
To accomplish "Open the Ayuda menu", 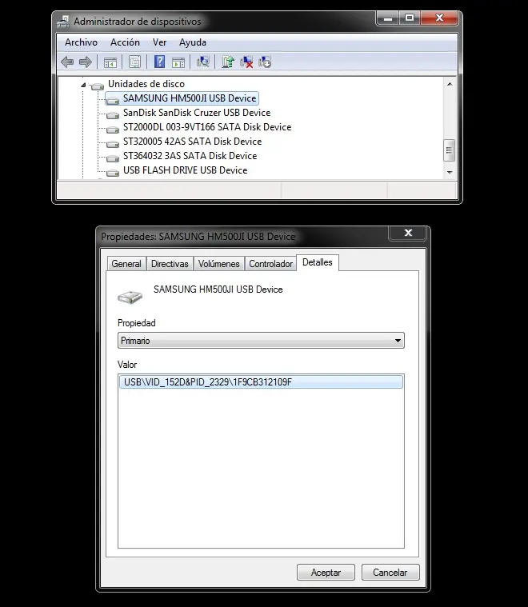I will click(193, 42).
